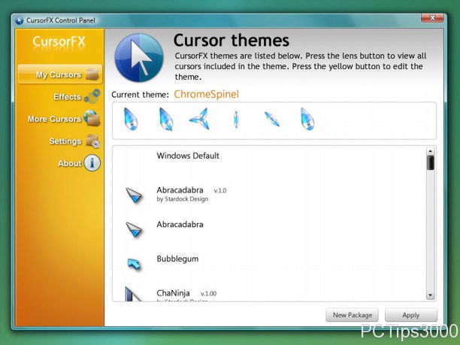Click the CursorFX title bar icon

click(20, 20)
